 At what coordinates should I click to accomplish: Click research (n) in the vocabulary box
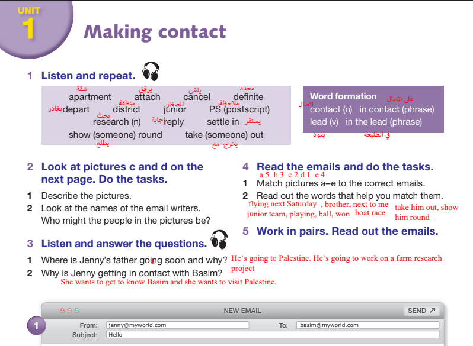click(x=117, y=122)
